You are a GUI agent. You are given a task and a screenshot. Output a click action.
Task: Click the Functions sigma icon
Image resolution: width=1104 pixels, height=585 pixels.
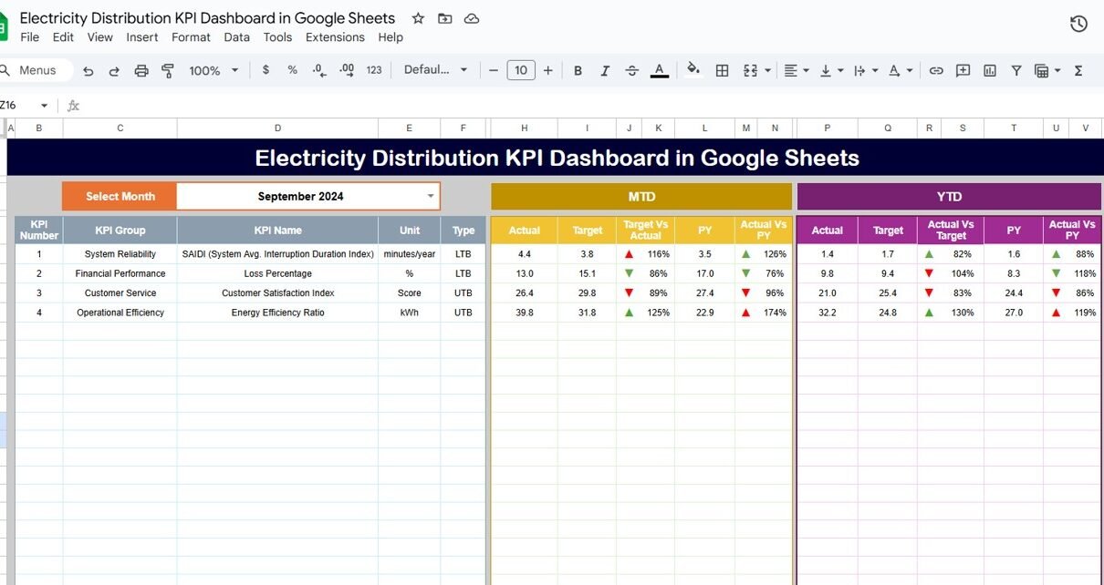point(1078,70)
